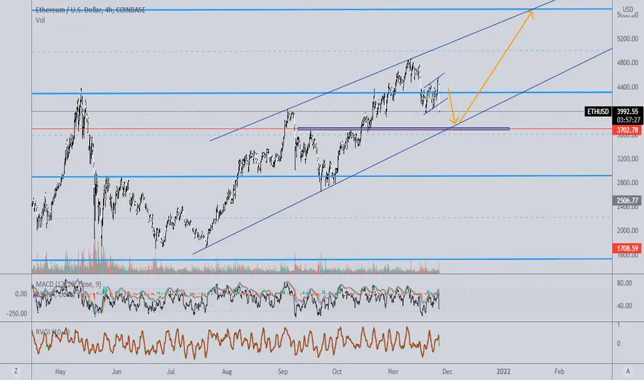The image size is (644, 380).
Task: Click 2000.00 on the price axis
Action: point(627,230)
